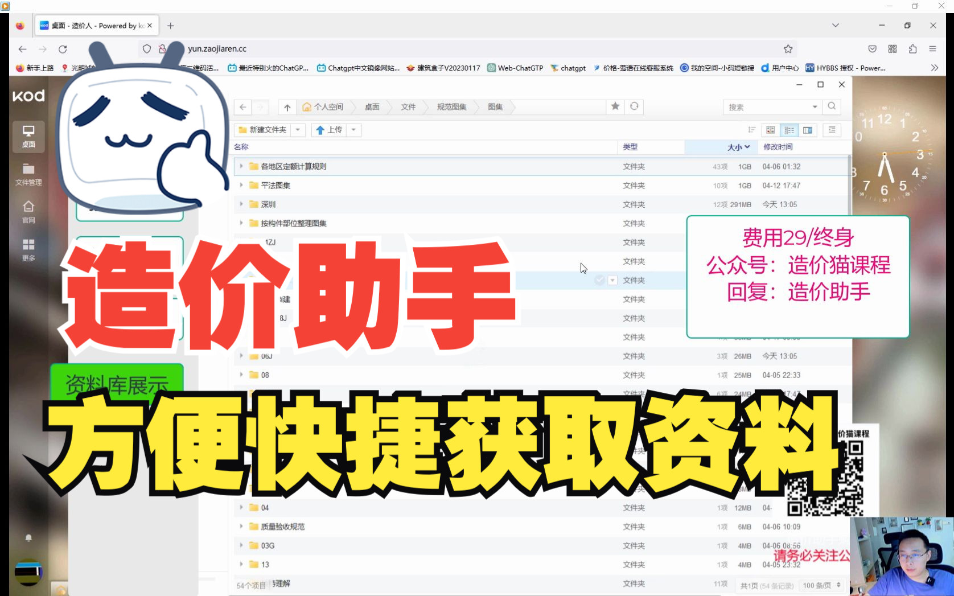954x596 pixels.
Task: Expand the 平法图集 folder
Action: click(x=241, y=185)
